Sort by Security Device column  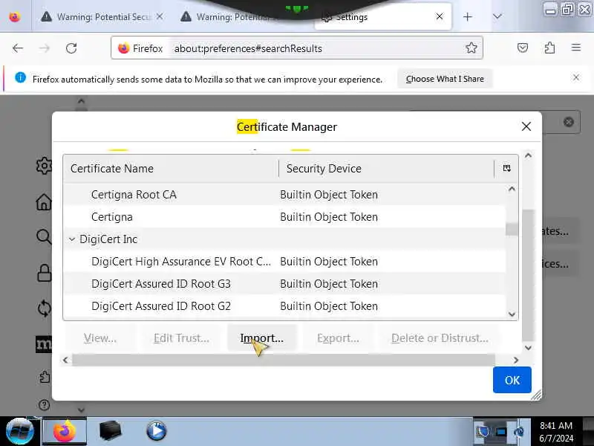pos(386,169)
